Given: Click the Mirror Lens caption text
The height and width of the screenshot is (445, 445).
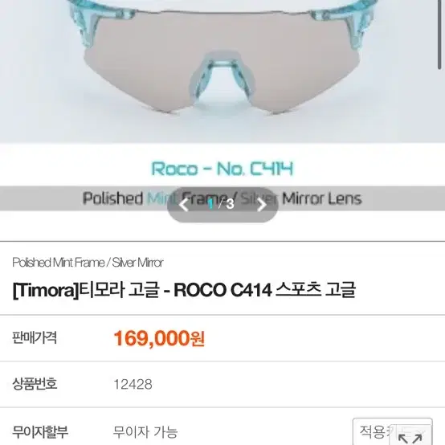Looking at the screenshot, I should point(322,198).
